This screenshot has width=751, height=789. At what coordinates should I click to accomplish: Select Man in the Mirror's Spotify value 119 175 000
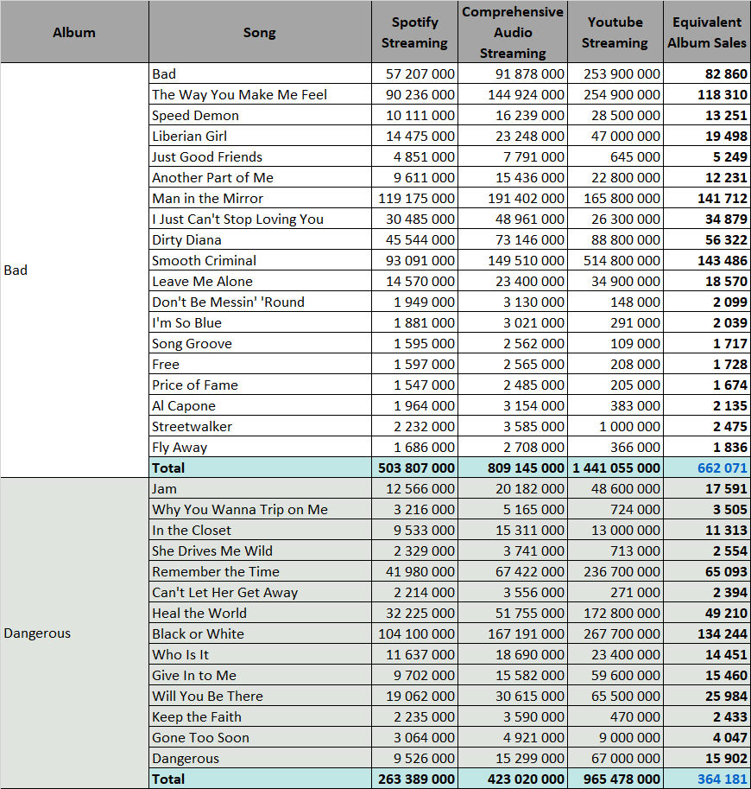(414, 198)
